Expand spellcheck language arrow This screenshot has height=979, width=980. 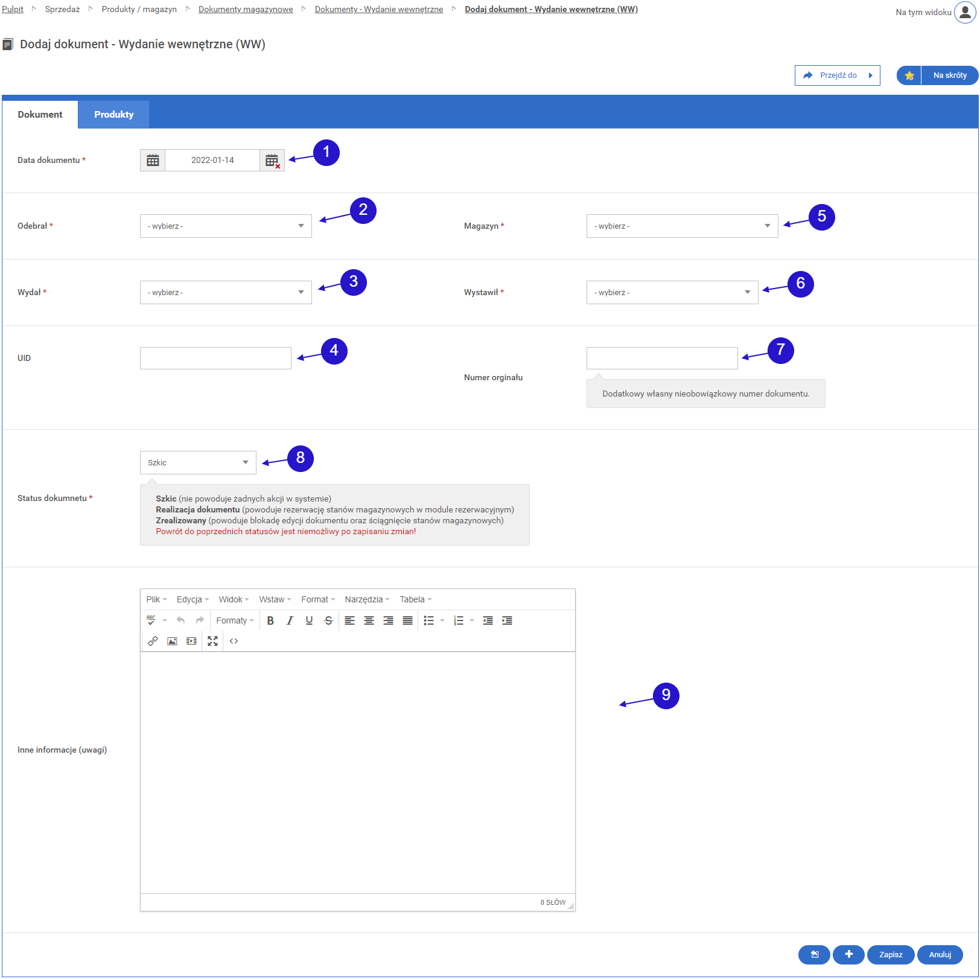164,620
